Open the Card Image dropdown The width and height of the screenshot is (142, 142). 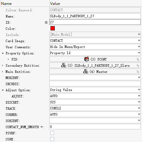tap(95, 41)
